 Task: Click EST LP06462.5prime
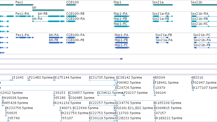[x=128, y=83]
